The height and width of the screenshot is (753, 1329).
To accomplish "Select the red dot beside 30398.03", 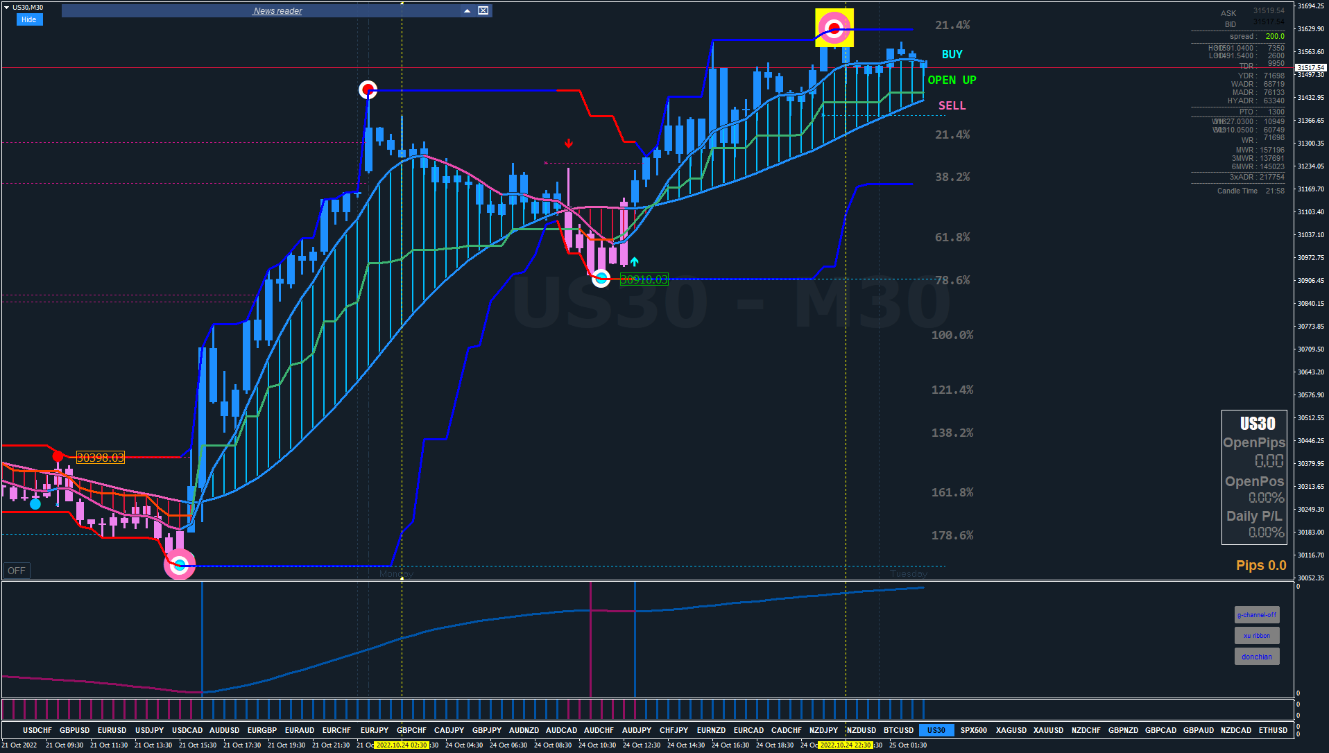I will [x=58, y=456].
